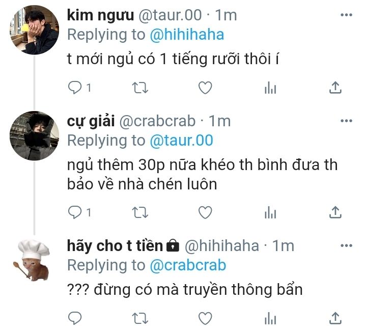Share cự giải's tweet
The width and height of the screenshot is (366, 331).
pyautogui.click(x=335, y=212)
